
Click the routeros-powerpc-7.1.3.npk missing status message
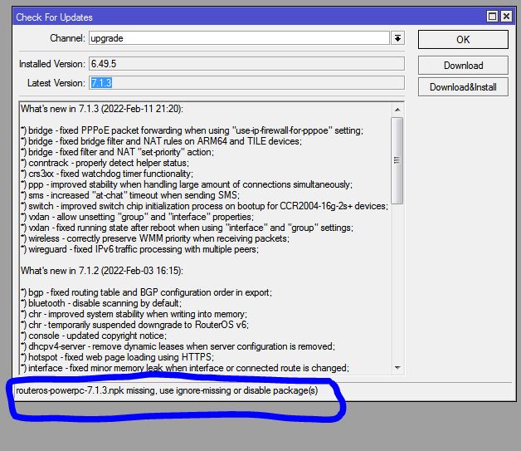coord(167,390)
